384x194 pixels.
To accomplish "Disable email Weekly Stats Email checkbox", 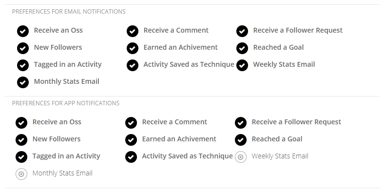I will pos(242,65).
